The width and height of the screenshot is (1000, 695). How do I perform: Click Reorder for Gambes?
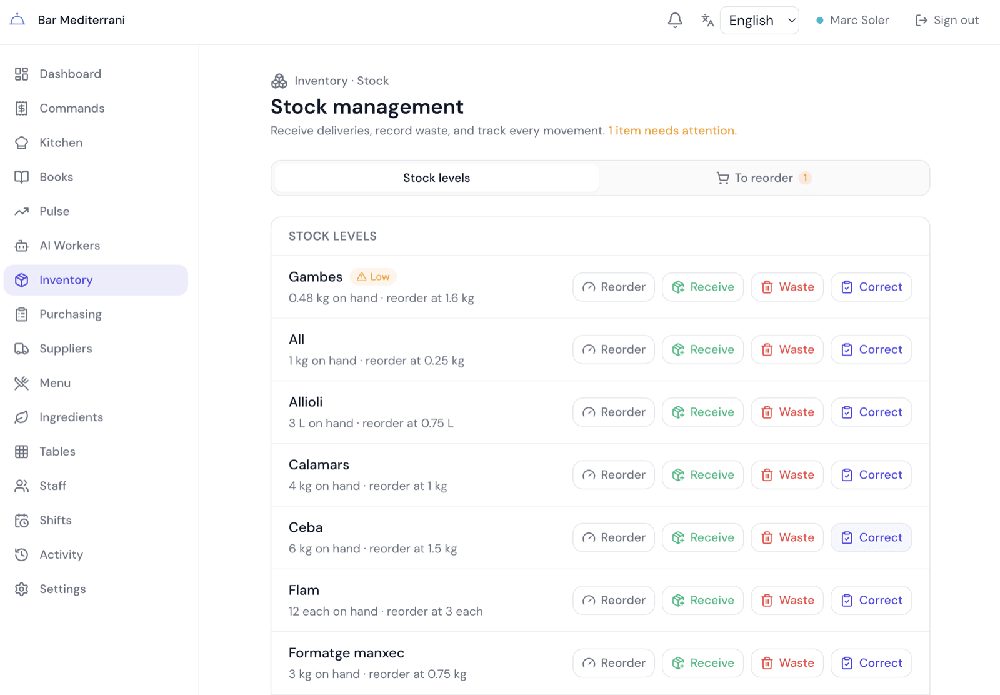coord(614,287)
